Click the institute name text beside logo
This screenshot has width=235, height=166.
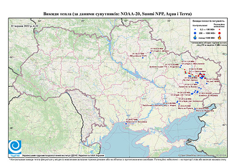point(63,155)
